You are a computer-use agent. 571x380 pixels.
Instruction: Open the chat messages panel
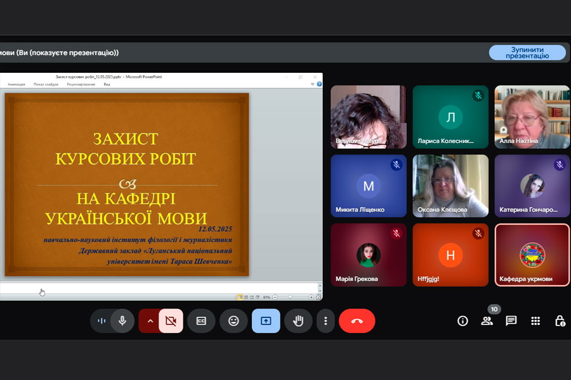[511, 321]
